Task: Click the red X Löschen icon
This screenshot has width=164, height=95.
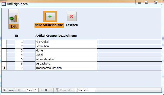Action: pos(72,16)
